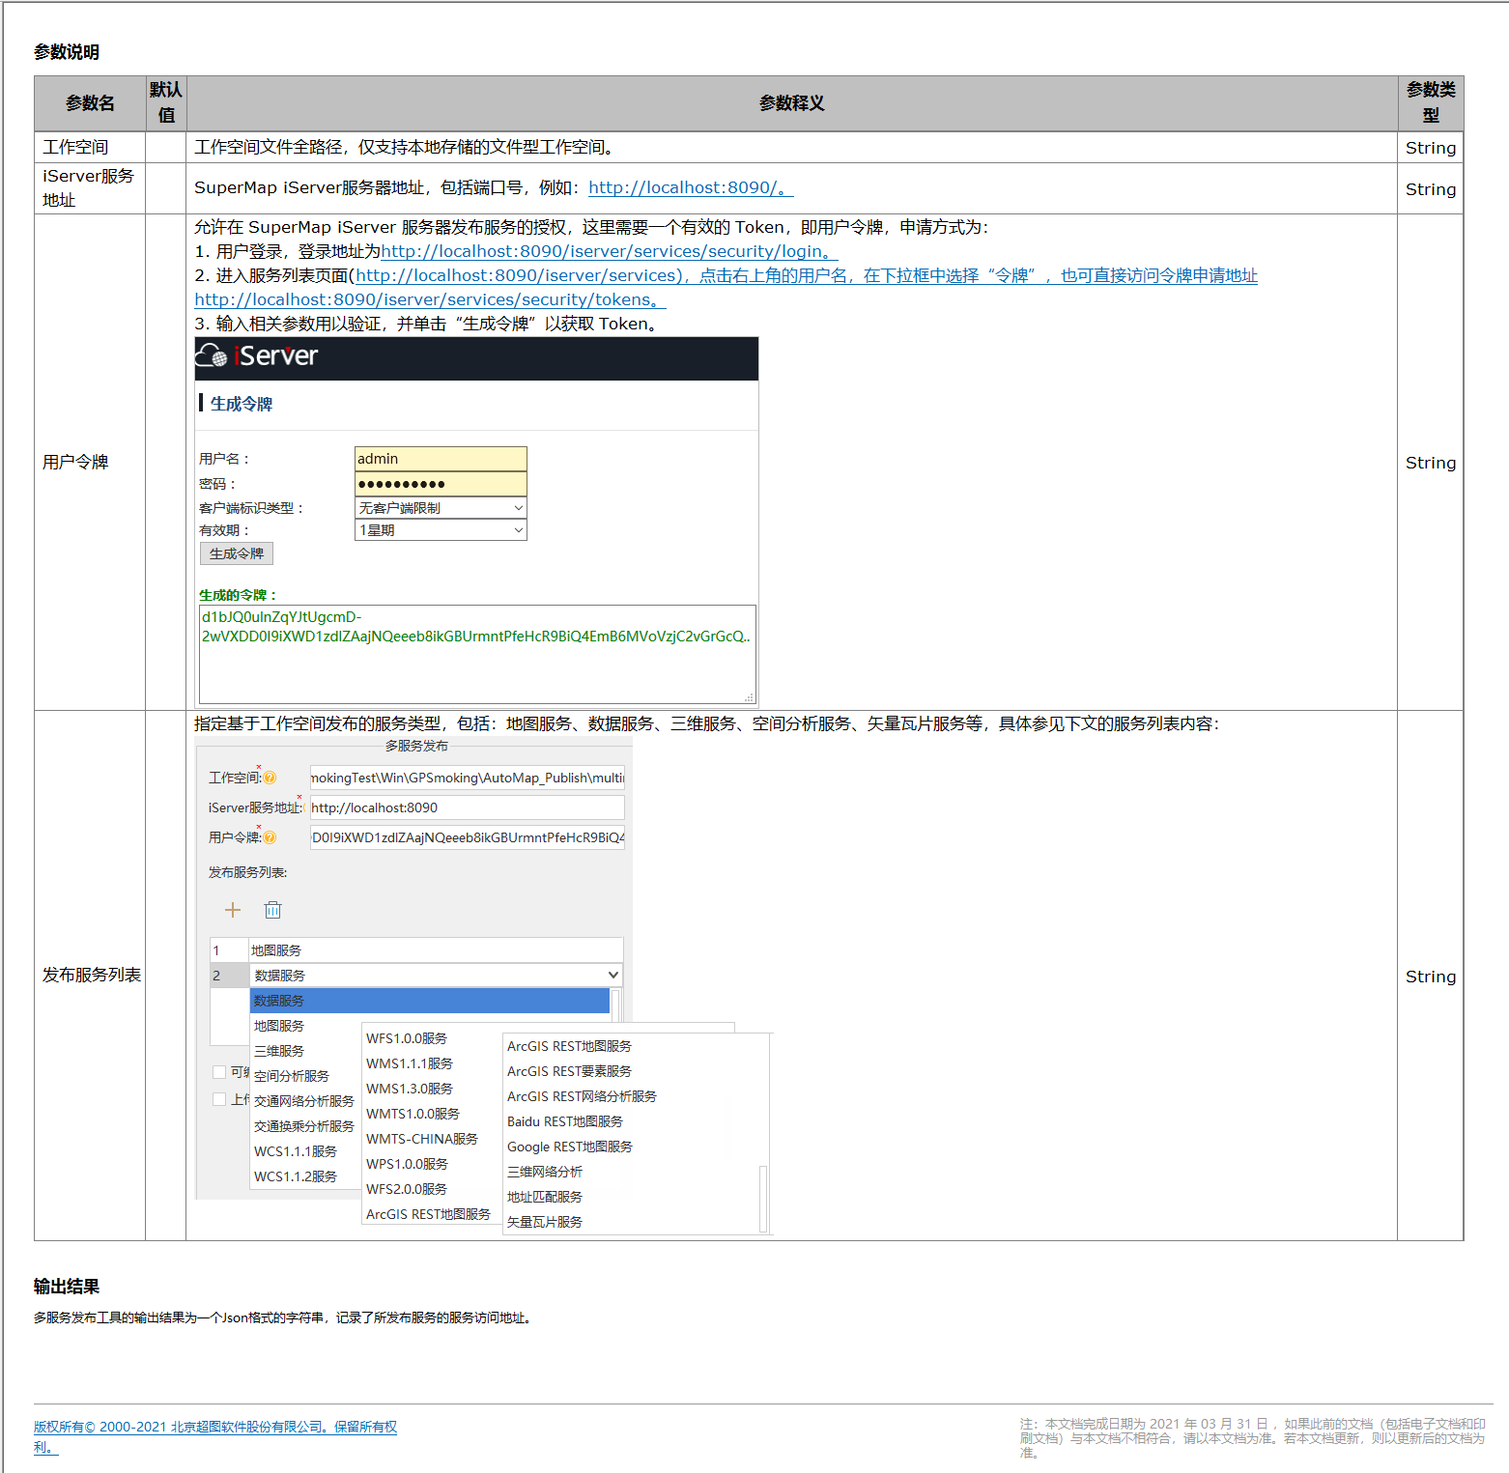Click the iServer cloud logo icon

click(212, 356)
